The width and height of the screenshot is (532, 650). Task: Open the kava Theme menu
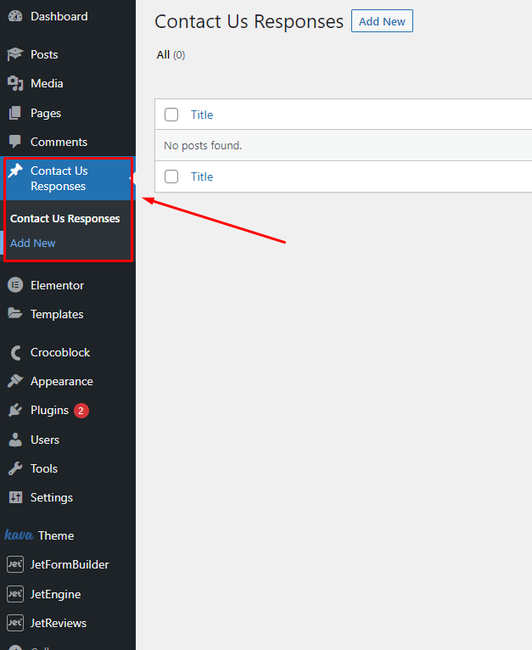click(x=56, y=535)
